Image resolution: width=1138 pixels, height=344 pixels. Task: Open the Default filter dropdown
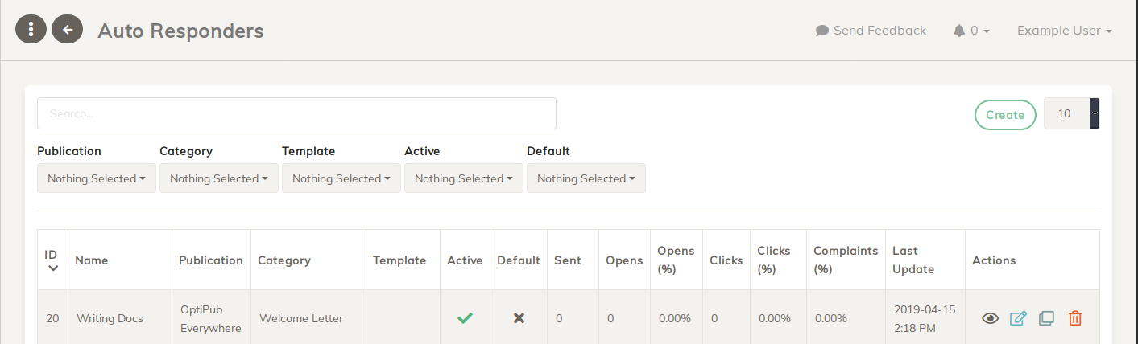pos(586,178)
